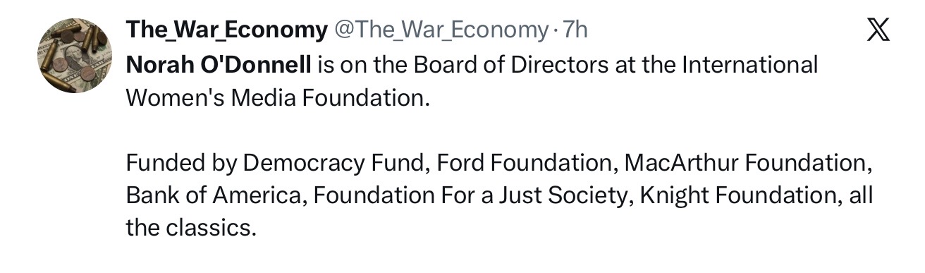Viewport: 925px width, 273px height.
Task: Click the separator dot before 7h
Action: [555, 31]
